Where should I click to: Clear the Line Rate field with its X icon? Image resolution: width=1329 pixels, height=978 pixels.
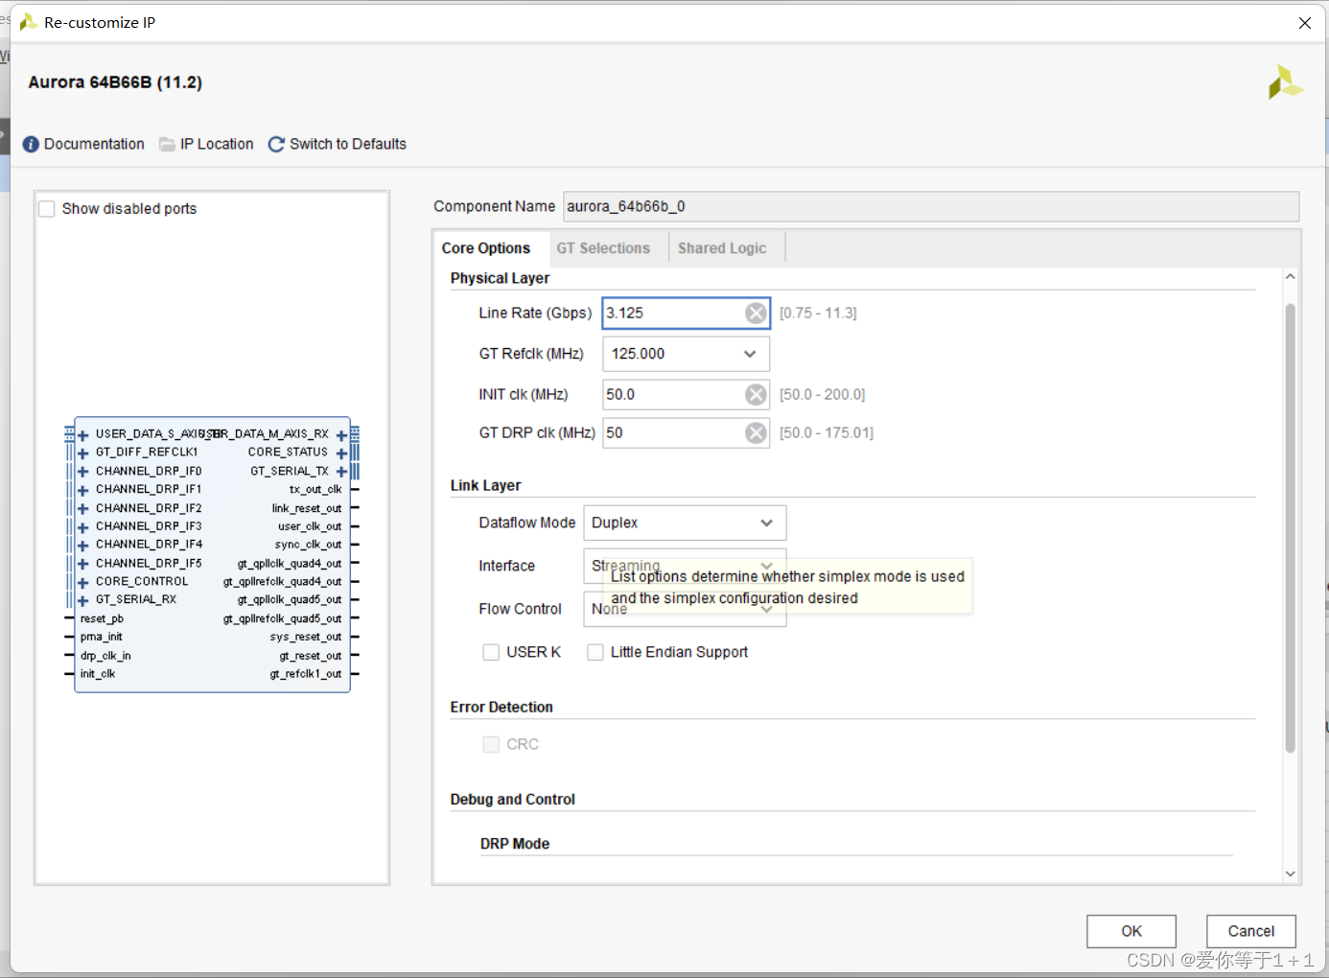coord(756,314)
